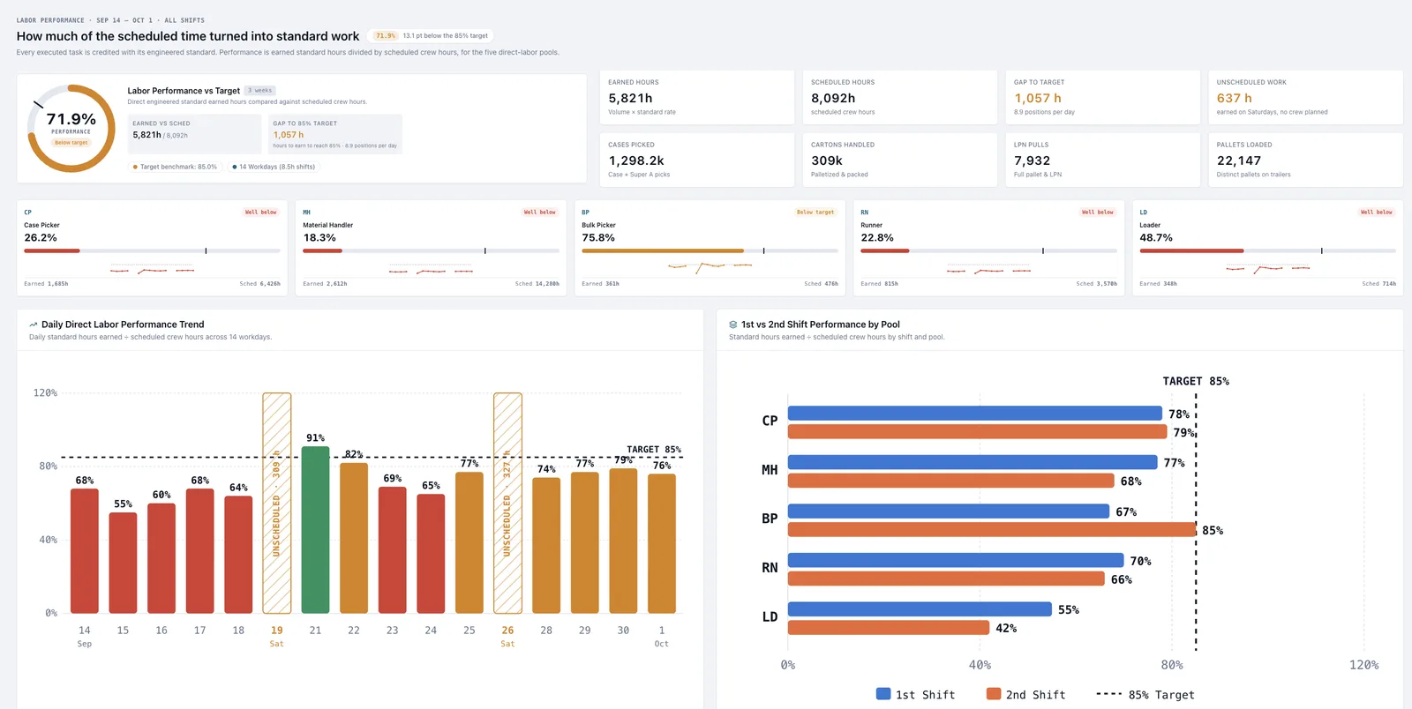Toggle the 85% Target dashed legend entry
Screen dimensions: 1412x709
click(1145, 695)
